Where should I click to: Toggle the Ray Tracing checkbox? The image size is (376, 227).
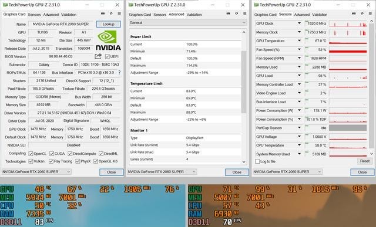51,161
